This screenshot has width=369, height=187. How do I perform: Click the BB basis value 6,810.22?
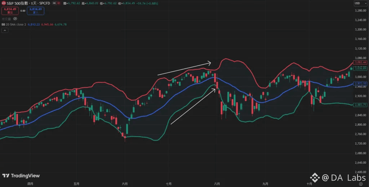click(34, 24)
